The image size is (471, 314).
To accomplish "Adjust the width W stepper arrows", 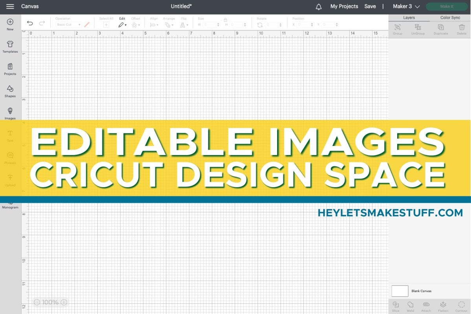I will (218, 25).
